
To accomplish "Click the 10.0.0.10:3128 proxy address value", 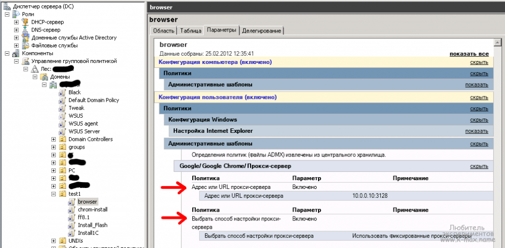I will pos(370,196).
